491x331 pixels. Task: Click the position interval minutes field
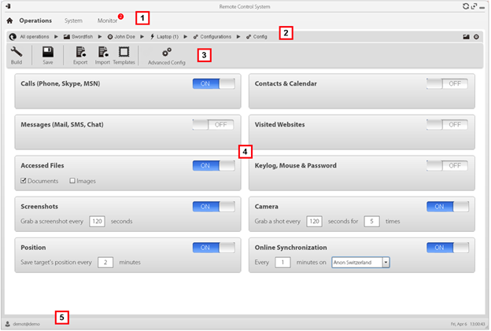tap(105, 262)
